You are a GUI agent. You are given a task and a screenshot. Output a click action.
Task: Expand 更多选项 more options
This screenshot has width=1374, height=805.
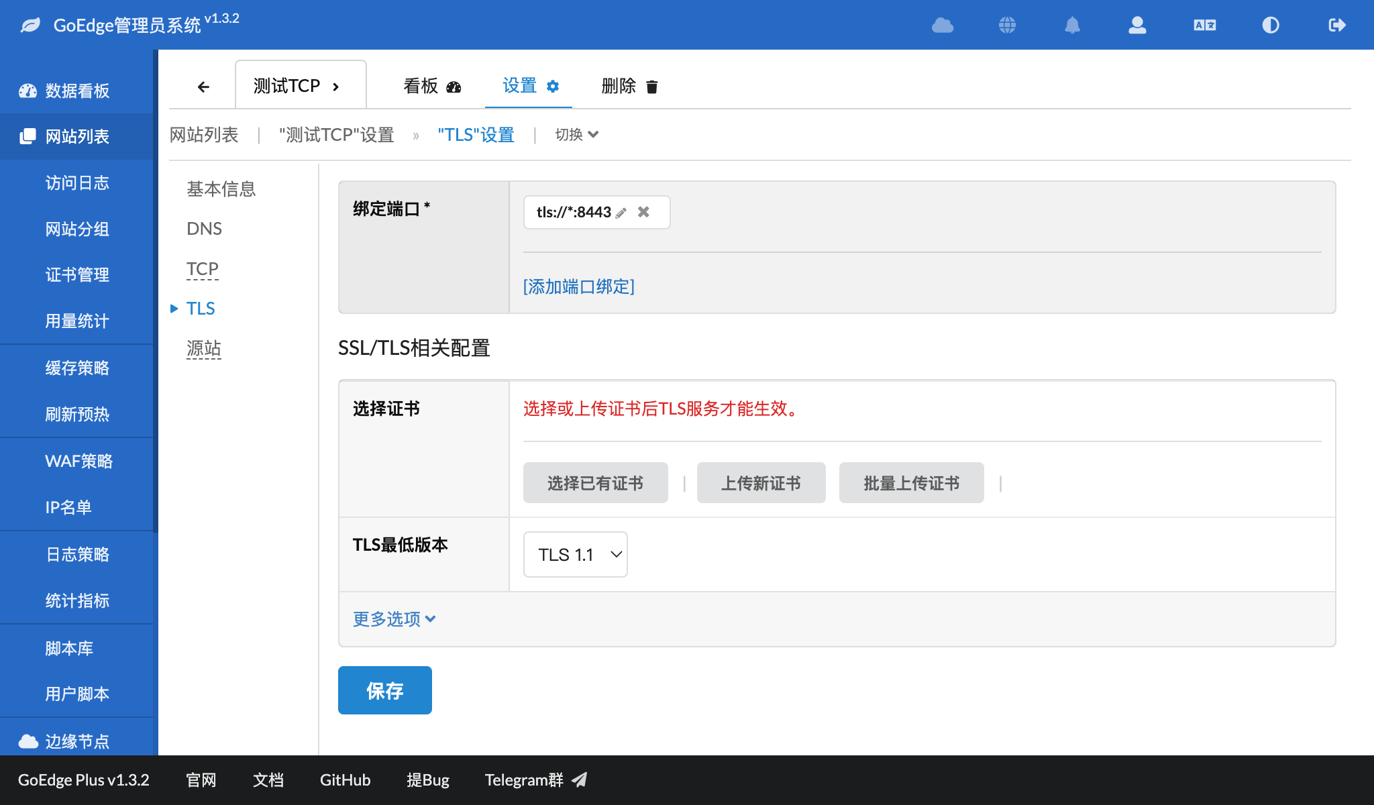point(394,619)
